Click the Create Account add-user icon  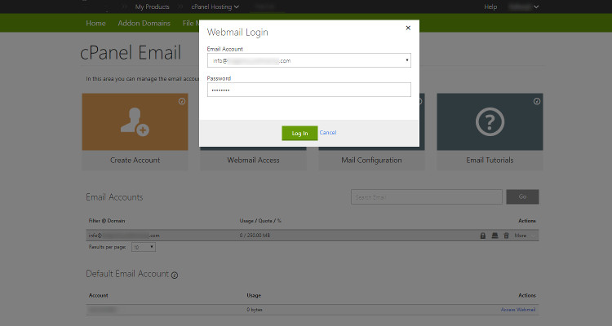[x=135, y=121]
